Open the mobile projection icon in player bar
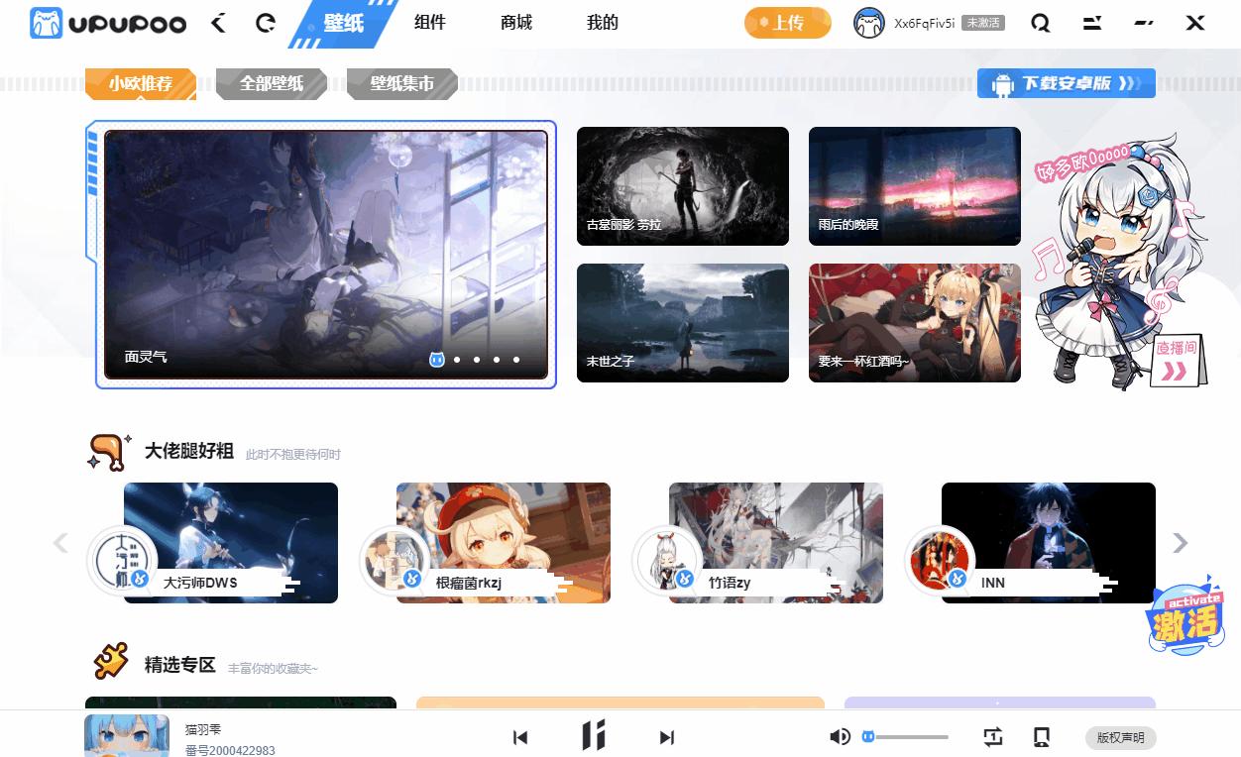This screenshot has height=757, width=1241. [x=1041, y=737]
